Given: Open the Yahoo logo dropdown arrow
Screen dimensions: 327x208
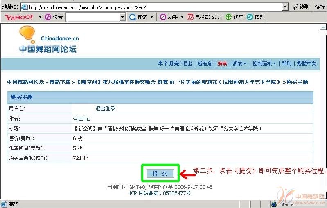Looking at the screenshot, I should click(40, 17).
